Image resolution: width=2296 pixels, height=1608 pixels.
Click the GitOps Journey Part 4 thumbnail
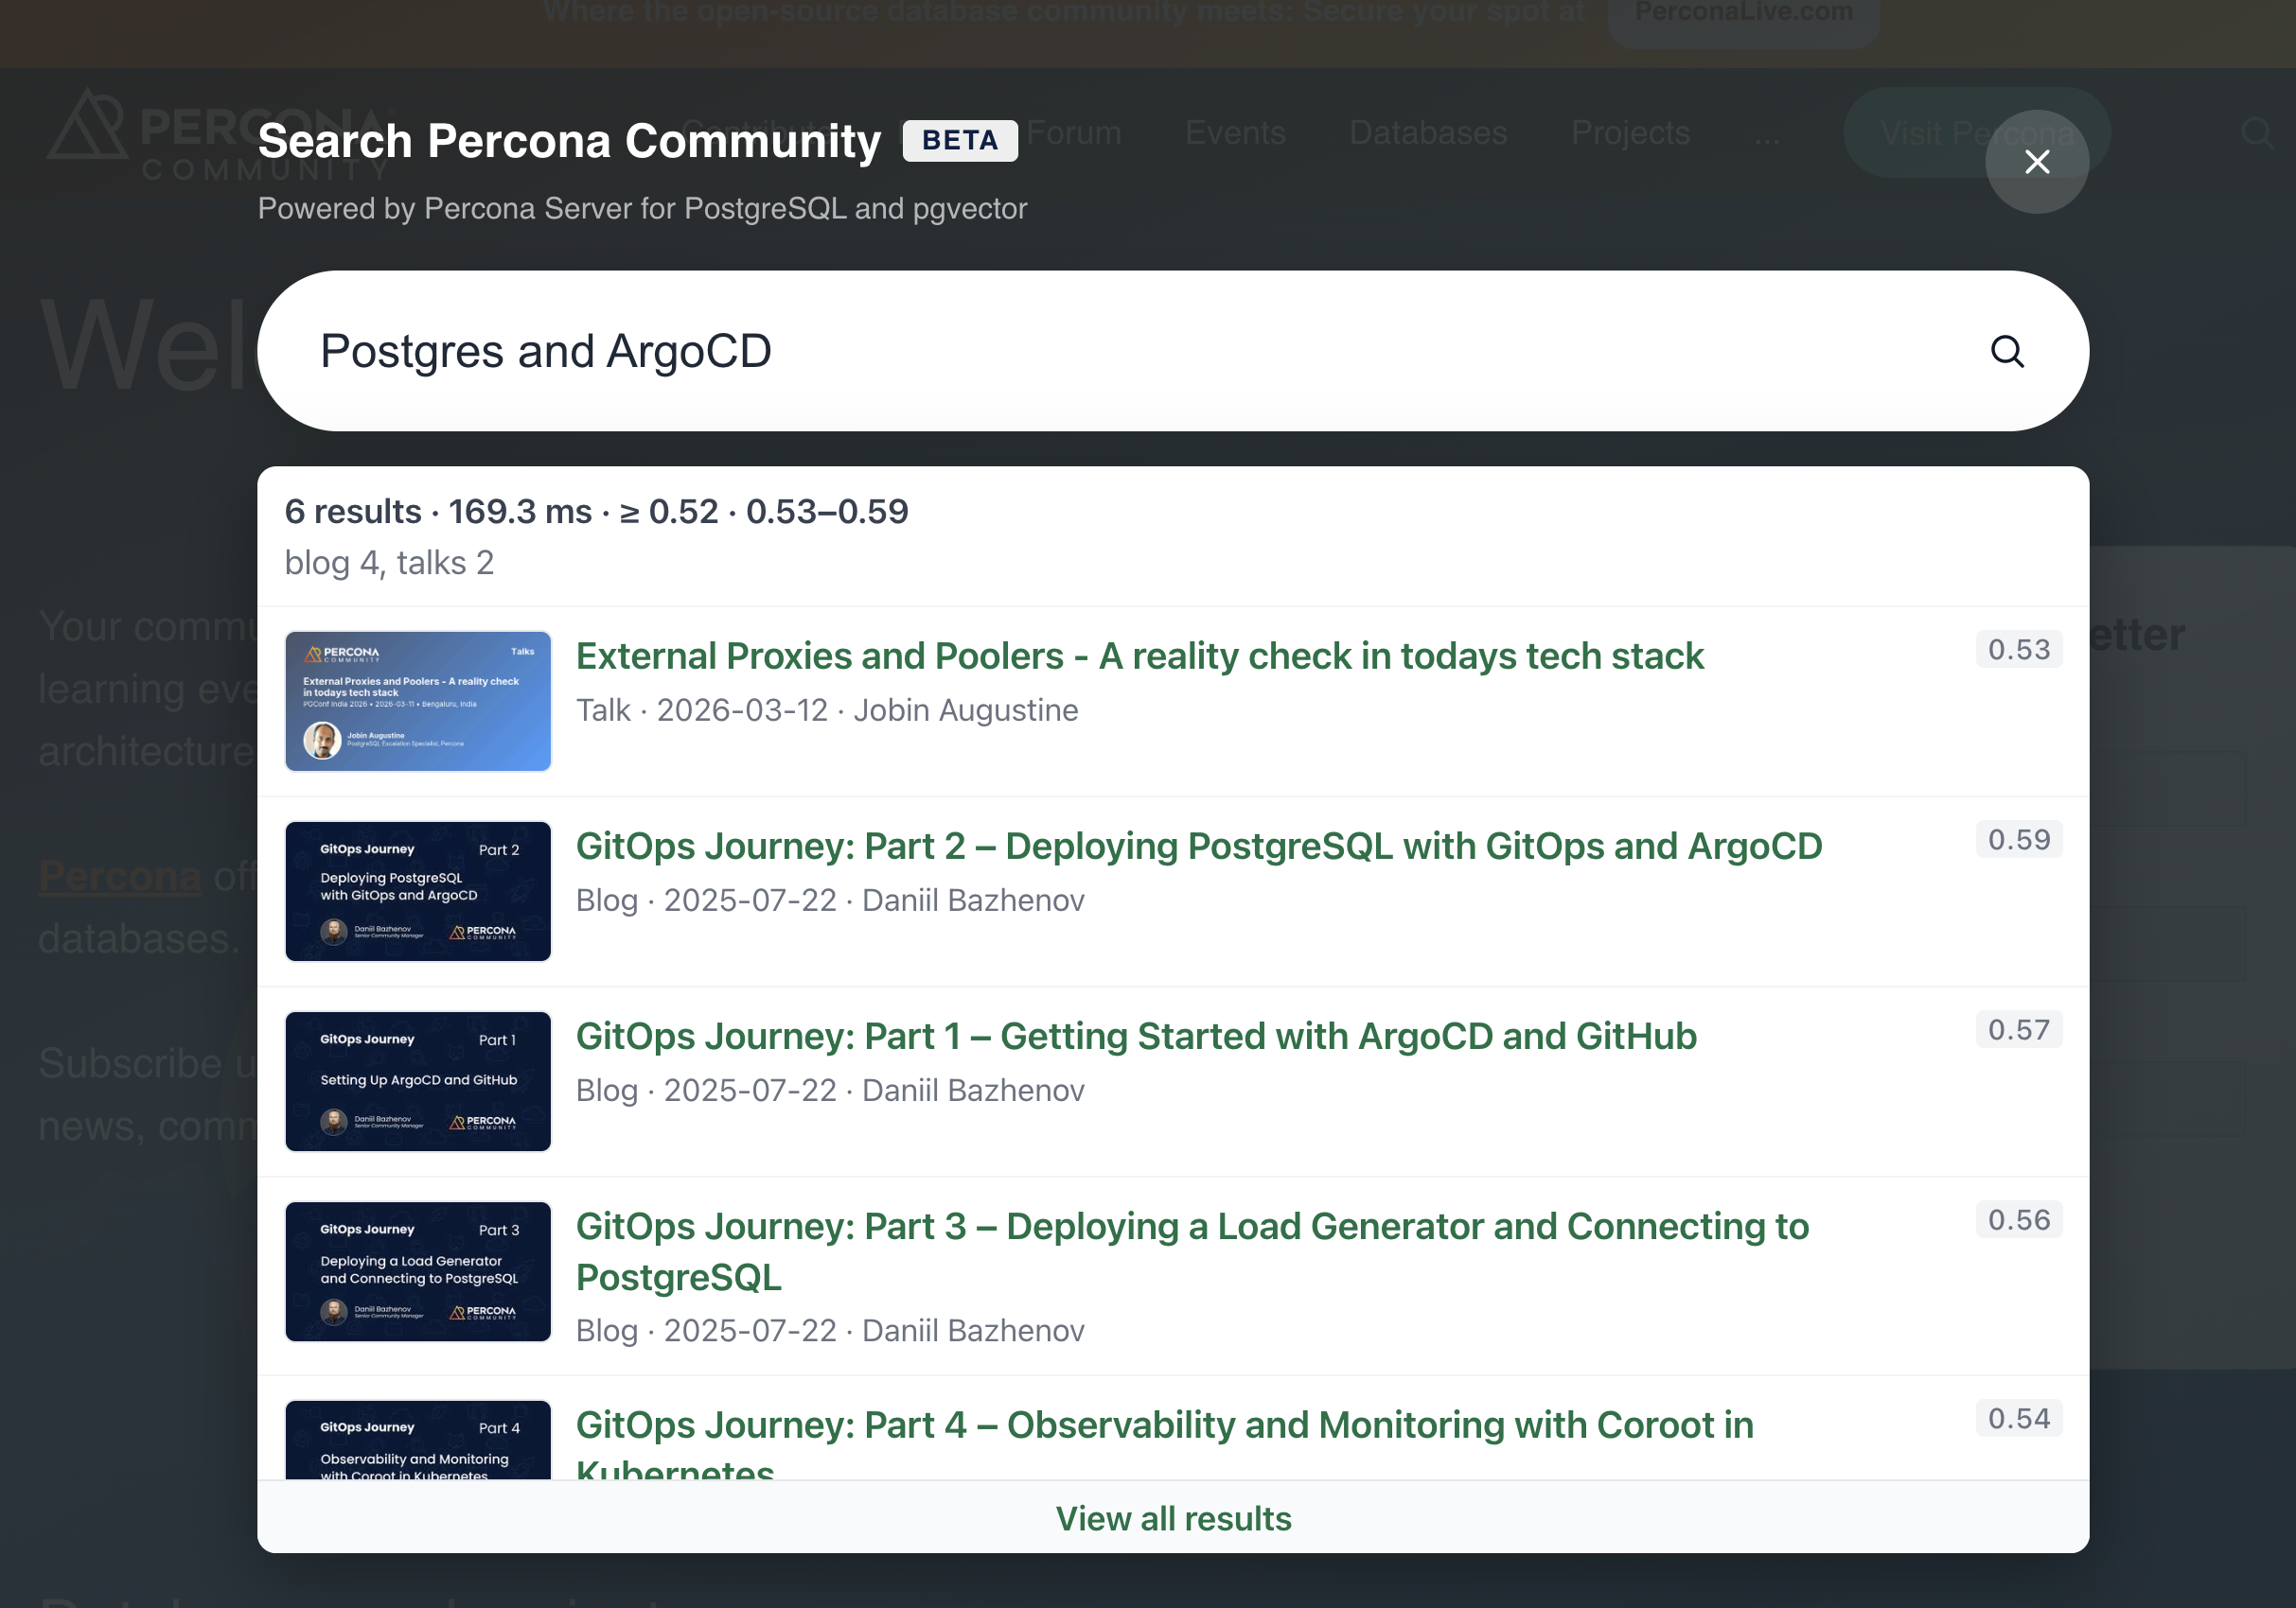click(418, 1439)
